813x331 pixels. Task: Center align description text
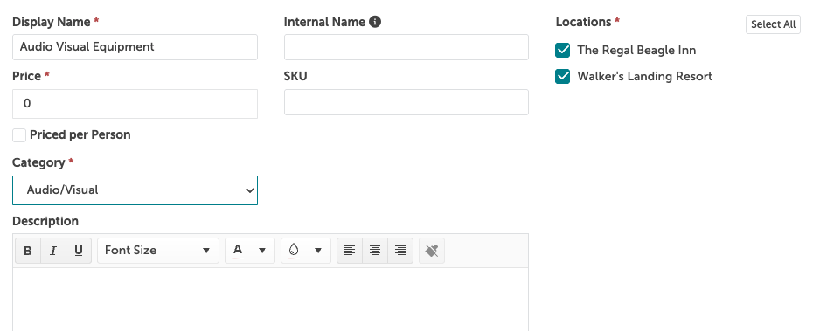pos(375,251)
